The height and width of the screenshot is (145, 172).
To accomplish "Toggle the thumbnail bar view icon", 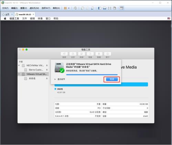I will [105, 8].
